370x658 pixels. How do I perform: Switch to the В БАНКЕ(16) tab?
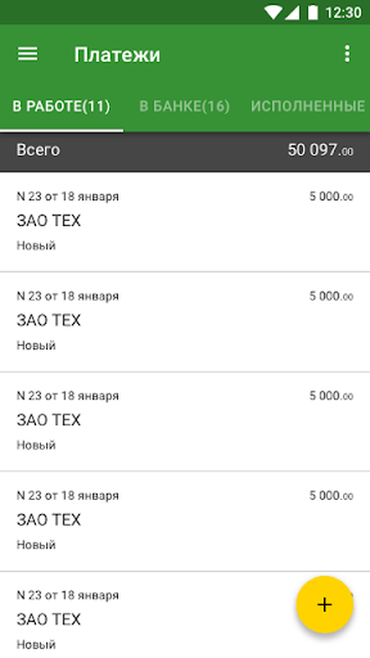coord(184,107)
